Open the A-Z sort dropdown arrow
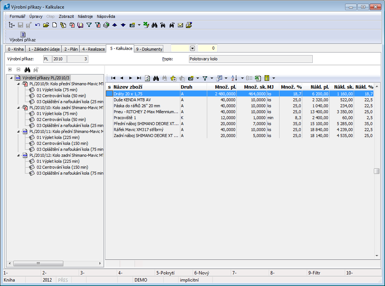385x286 pixels. point(242,78)
